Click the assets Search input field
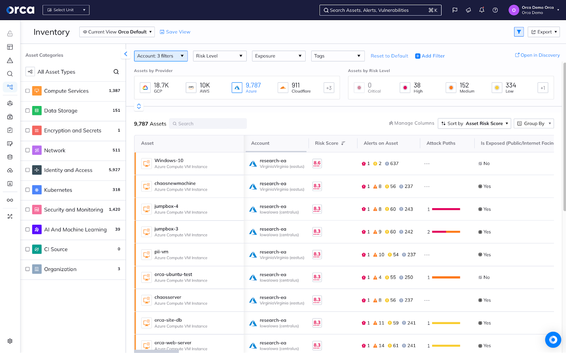 pyautogui.click(x=208, y=123)
